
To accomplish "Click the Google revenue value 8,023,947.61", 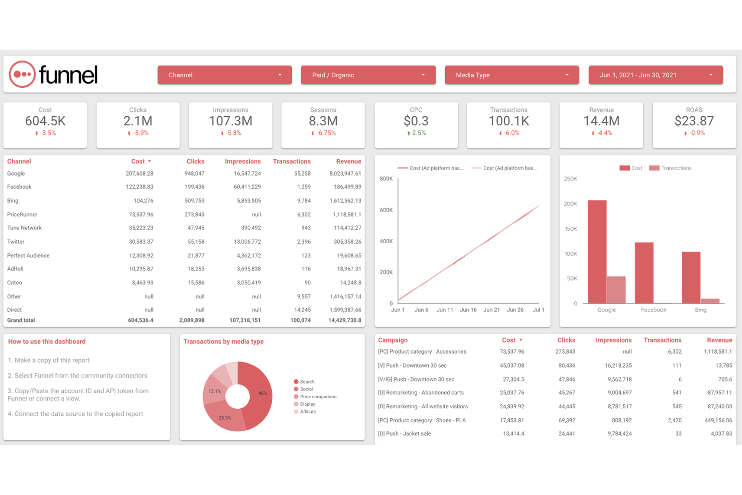I will (345, 174).
